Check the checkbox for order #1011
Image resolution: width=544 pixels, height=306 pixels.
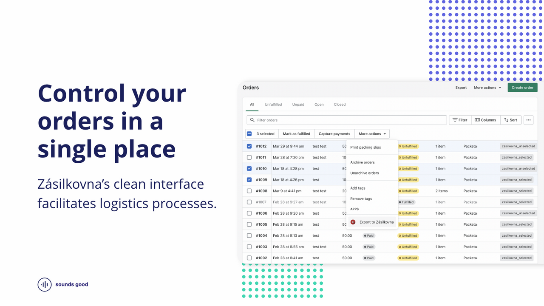tap(249, 157)
